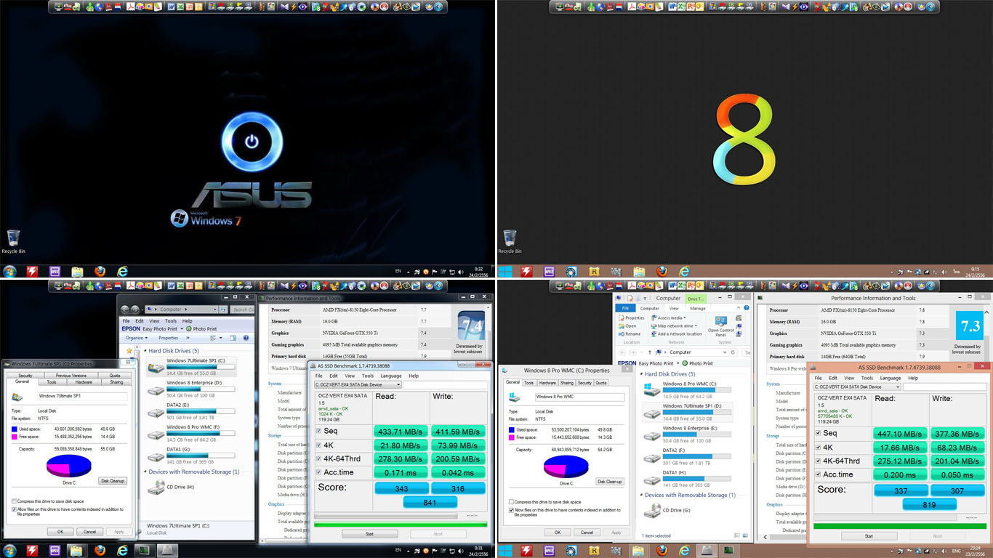993x558 pixels.
Task: Collapse Devices with Removable Storage in Windows 8 Computer window
Action: pos(640,496)
